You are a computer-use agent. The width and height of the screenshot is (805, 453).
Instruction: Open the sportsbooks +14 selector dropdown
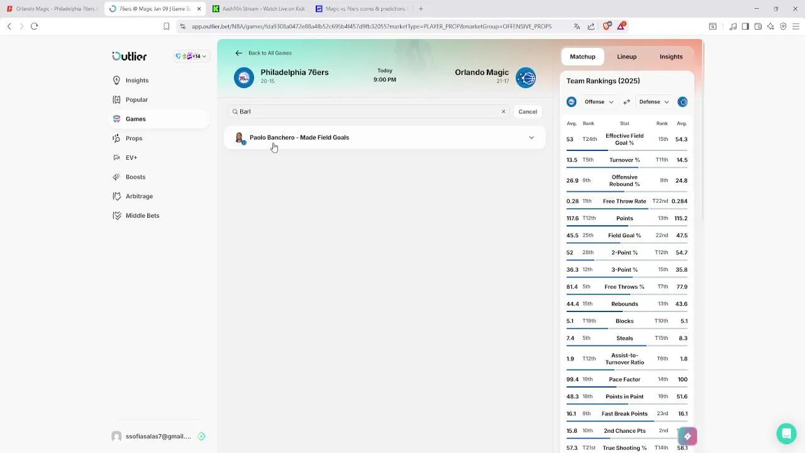pos(191,57)
